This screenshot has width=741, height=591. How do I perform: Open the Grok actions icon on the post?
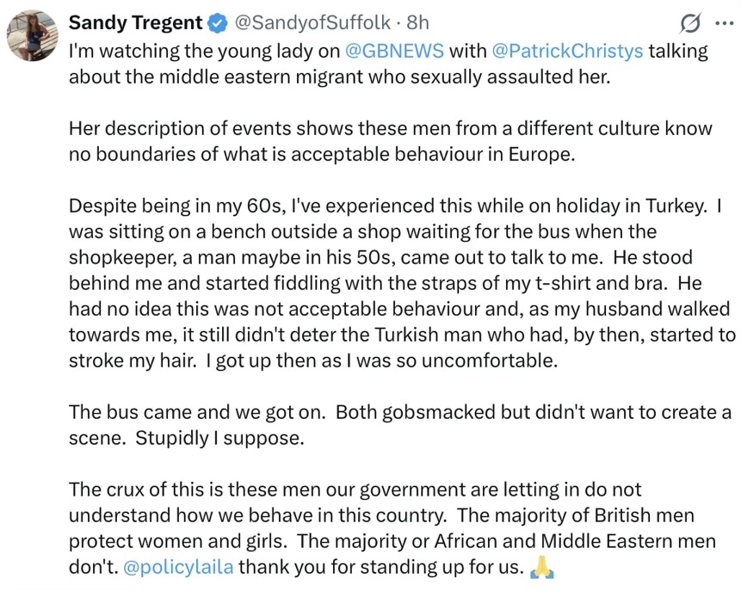pos(689,22)
